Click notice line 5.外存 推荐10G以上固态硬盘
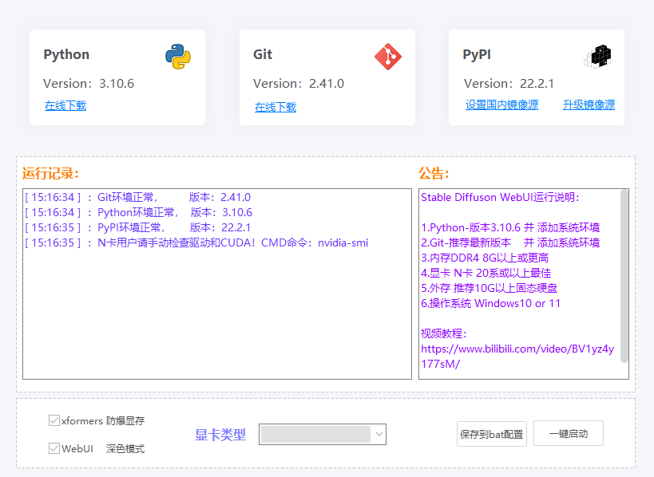The image size is (654, 477). [x=489, y=288]
